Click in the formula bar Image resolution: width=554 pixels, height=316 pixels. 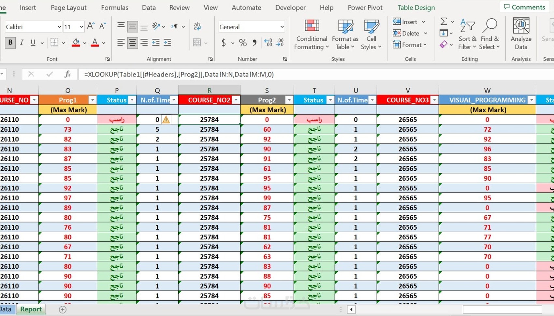[316, 74]
